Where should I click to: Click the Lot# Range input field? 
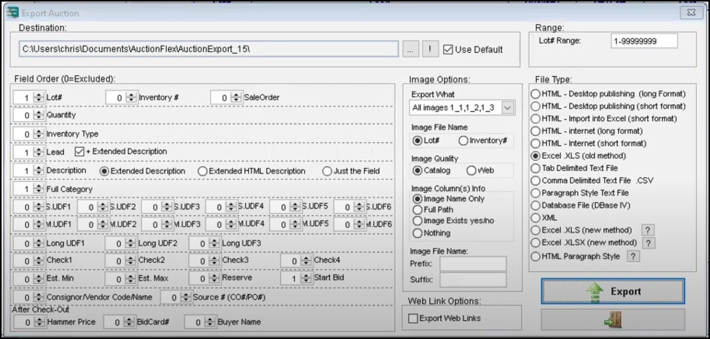tap(644, 41)
